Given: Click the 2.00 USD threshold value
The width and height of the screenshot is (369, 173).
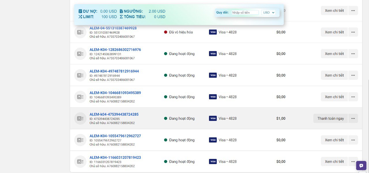Looking at the screenshot, I should 157,11.
